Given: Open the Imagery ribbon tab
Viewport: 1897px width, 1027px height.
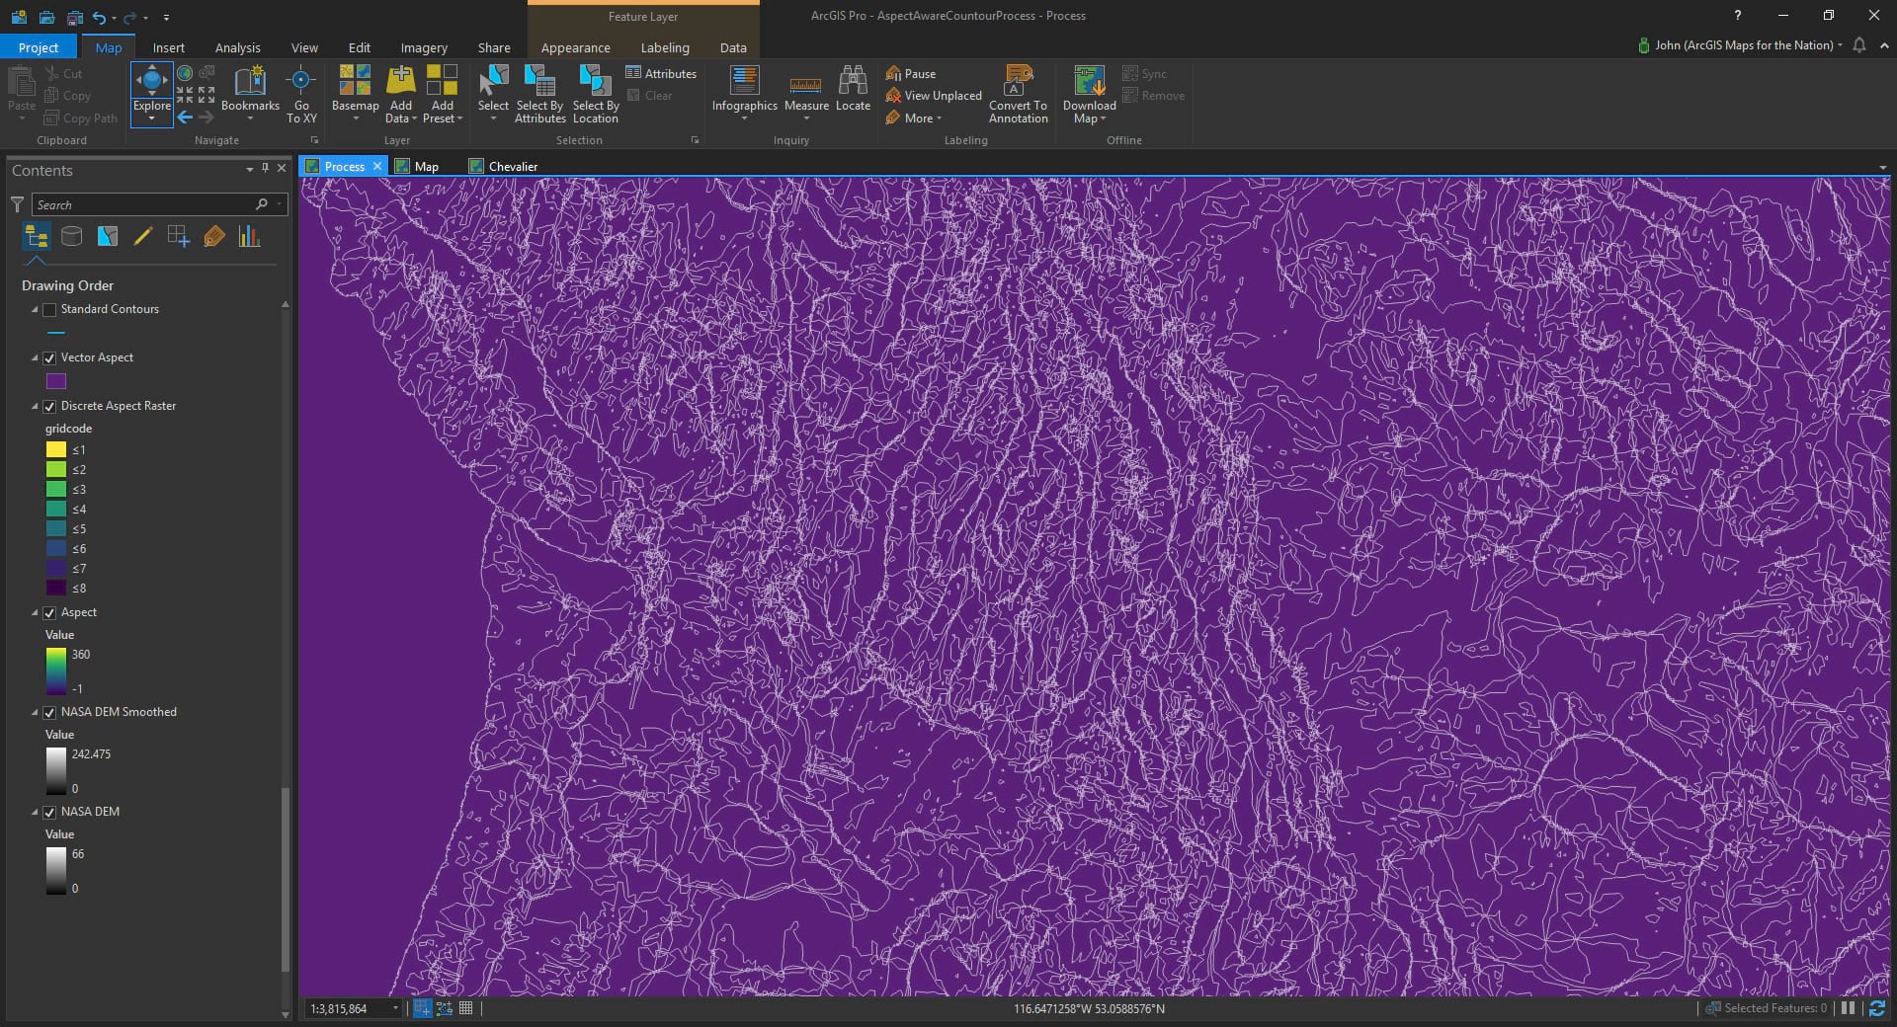Looking at the screenshot, I should 424,47.
